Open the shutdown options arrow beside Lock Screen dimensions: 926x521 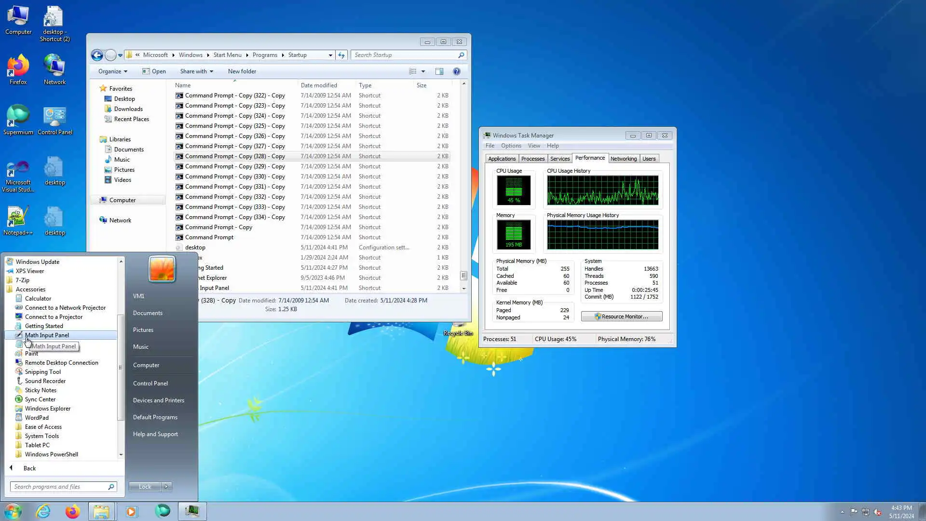tap(166, 487)
